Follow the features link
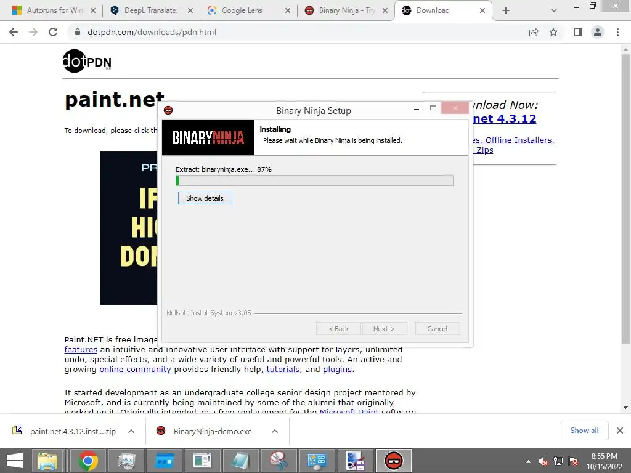 81,350
